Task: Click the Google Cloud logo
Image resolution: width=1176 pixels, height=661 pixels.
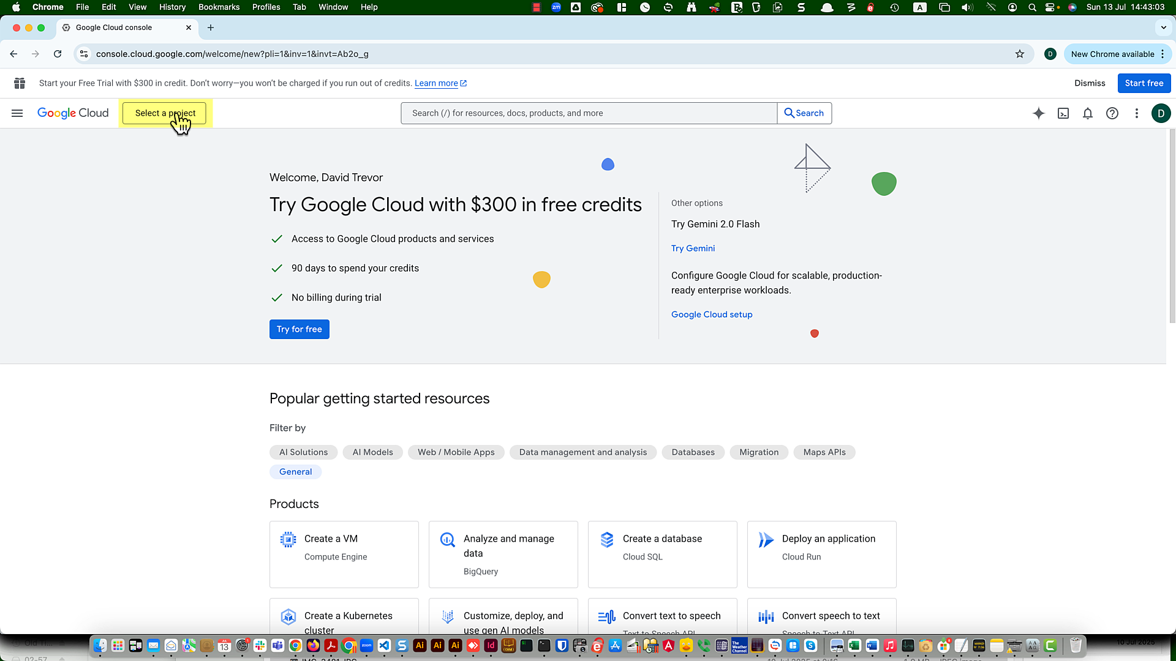Action: pos(72,113)
